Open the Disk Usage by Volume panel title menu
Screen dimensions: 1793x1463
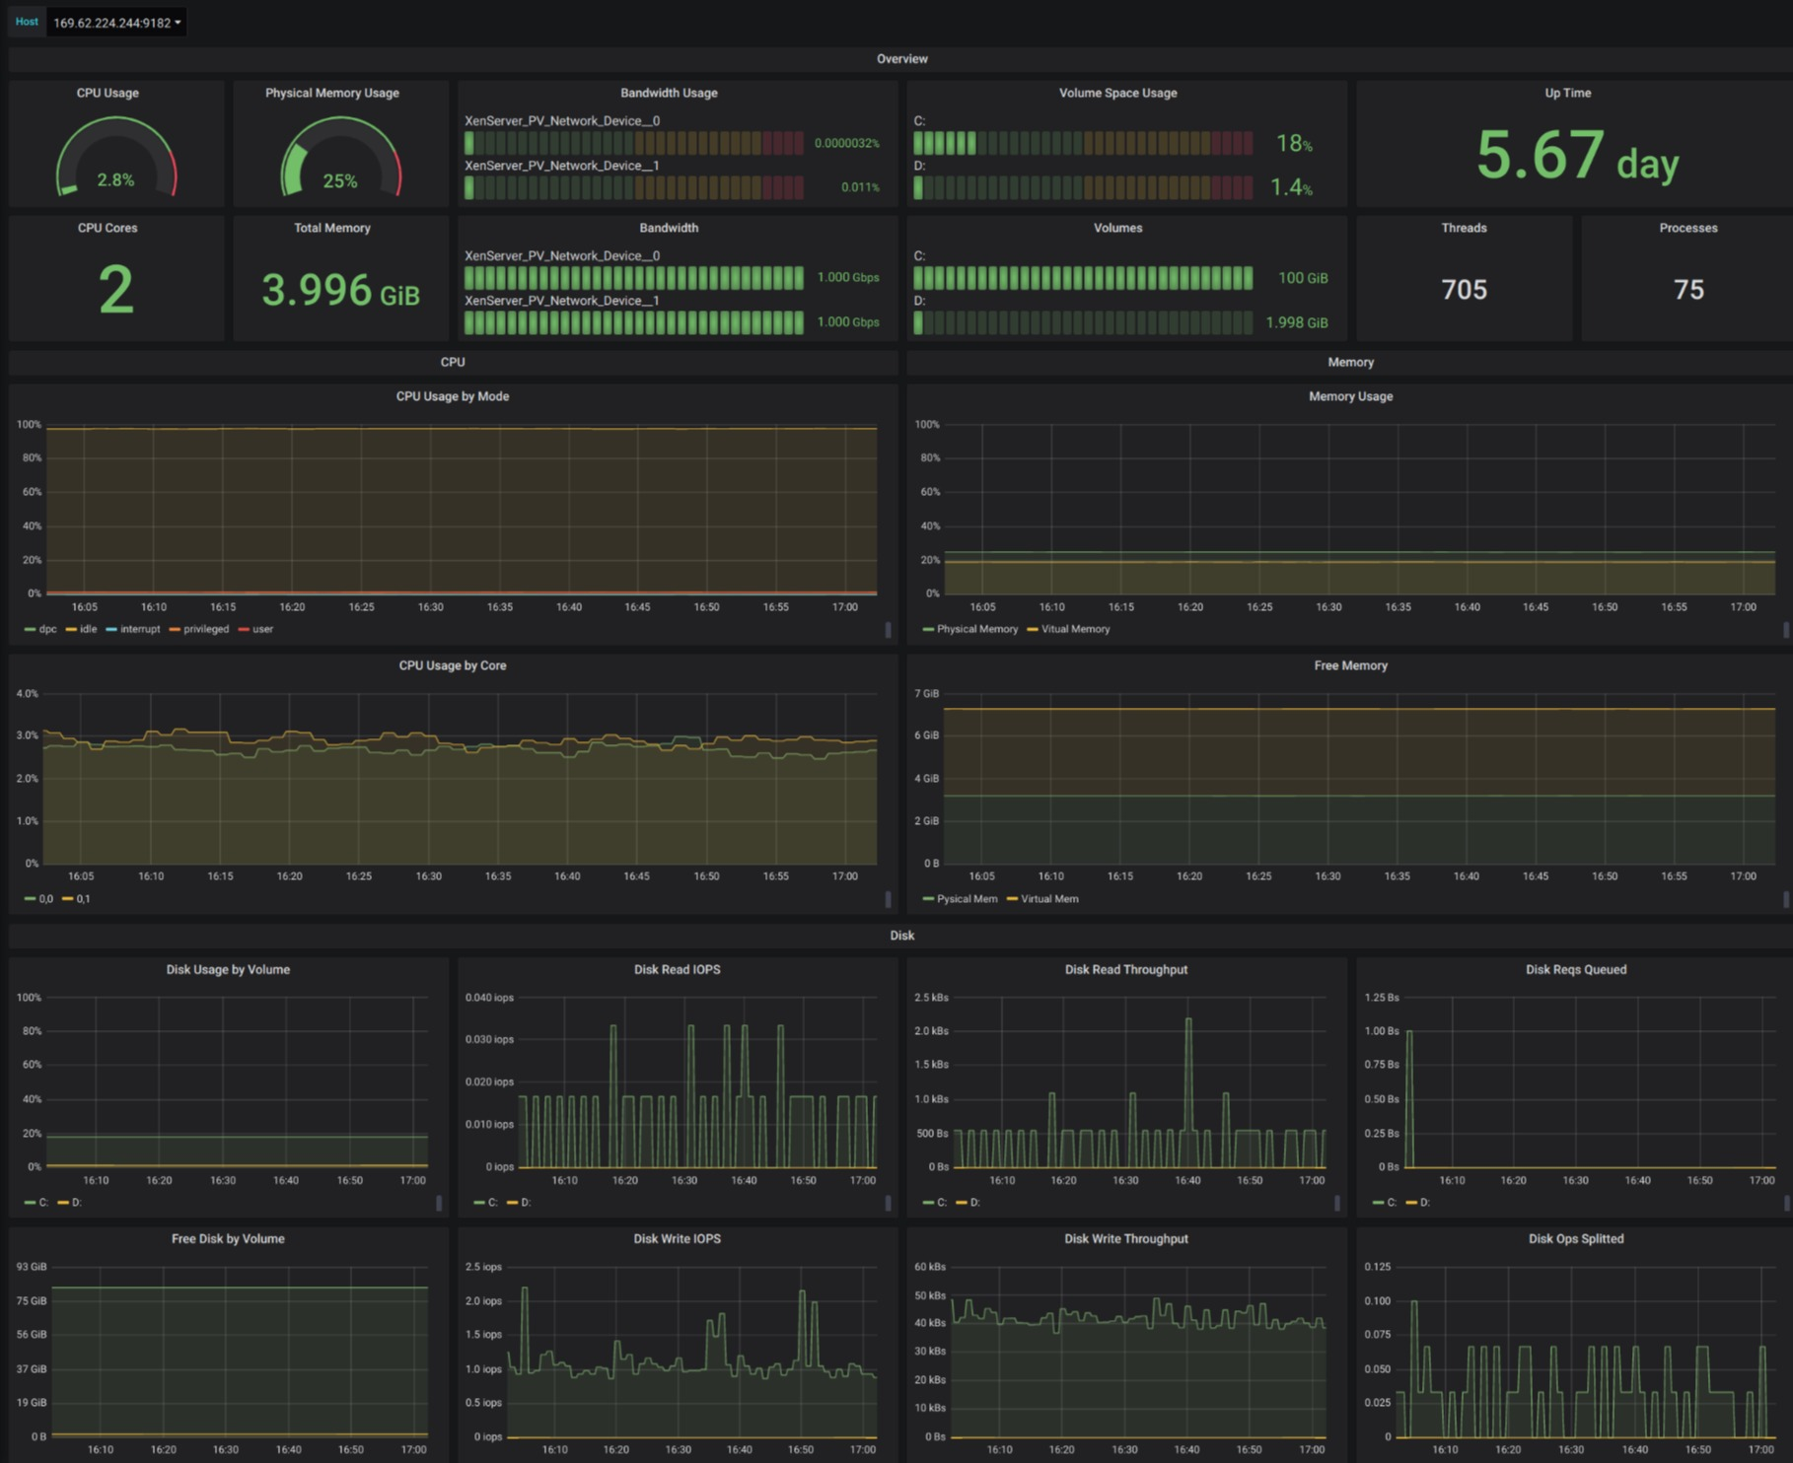228,970
